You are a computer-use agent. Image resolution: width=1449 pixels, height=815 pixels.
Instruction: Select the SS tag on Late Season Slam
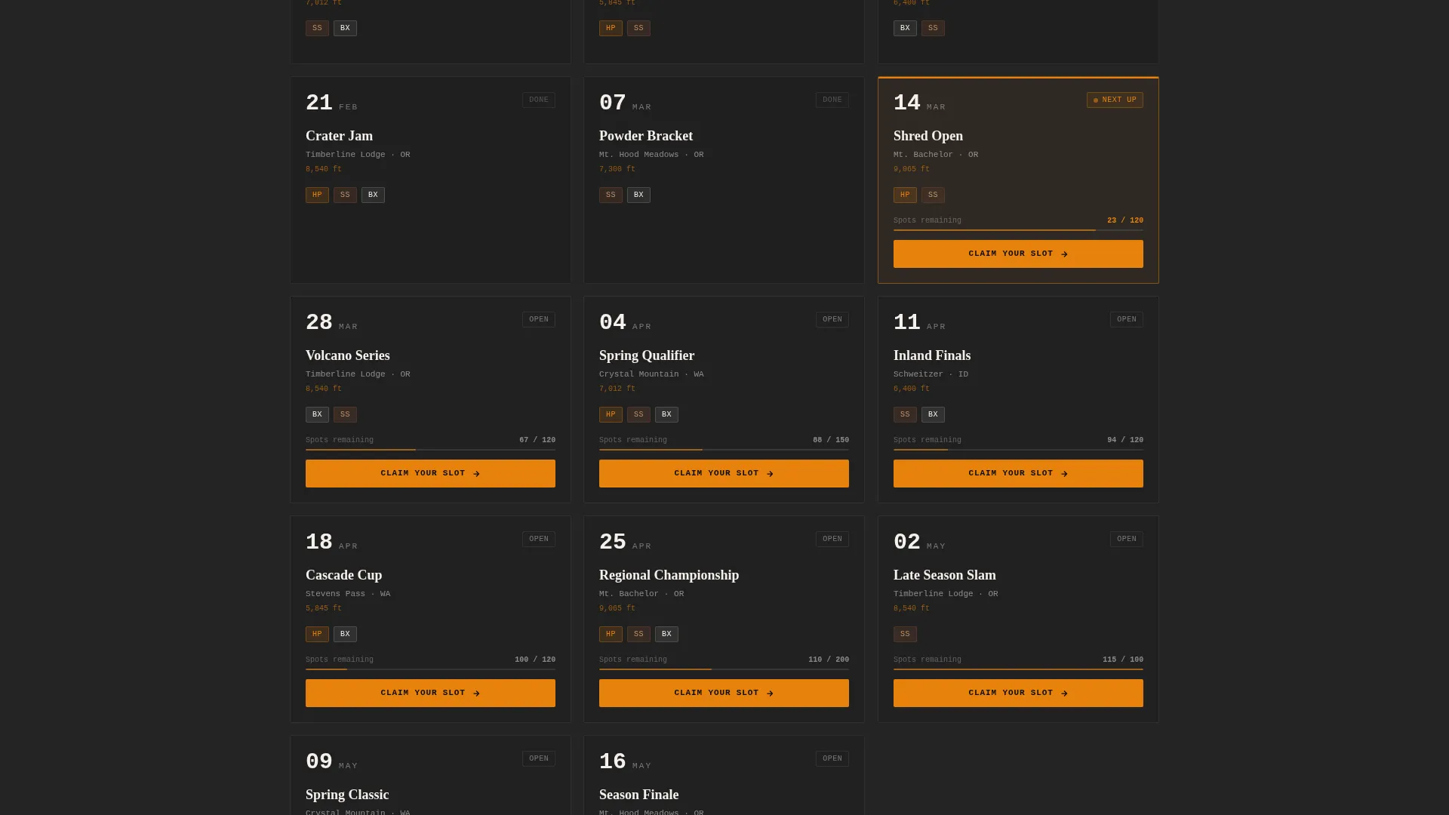pyautogui.click(x=905, y=635)
